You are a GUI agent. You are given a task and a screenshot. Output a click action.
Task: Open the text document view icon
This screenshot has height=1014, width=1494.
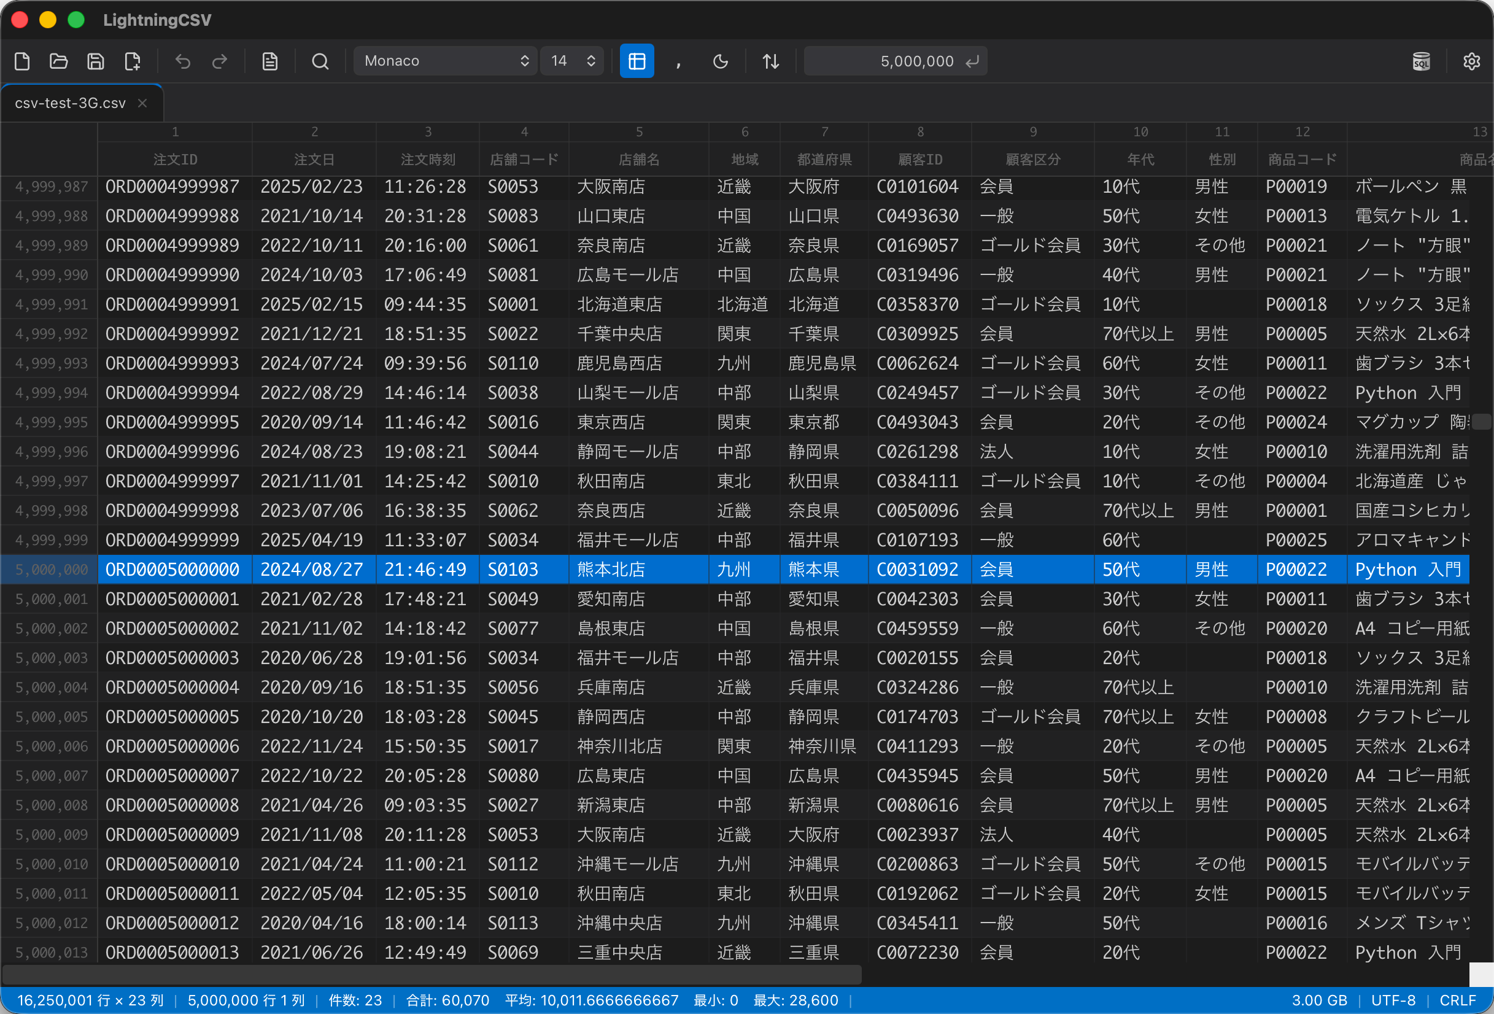270,61
